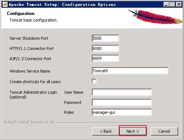Edit the Windows Service Name field
Image resolution: width=184 pixels, height=140 pixels.
click(x=130, y=71)
